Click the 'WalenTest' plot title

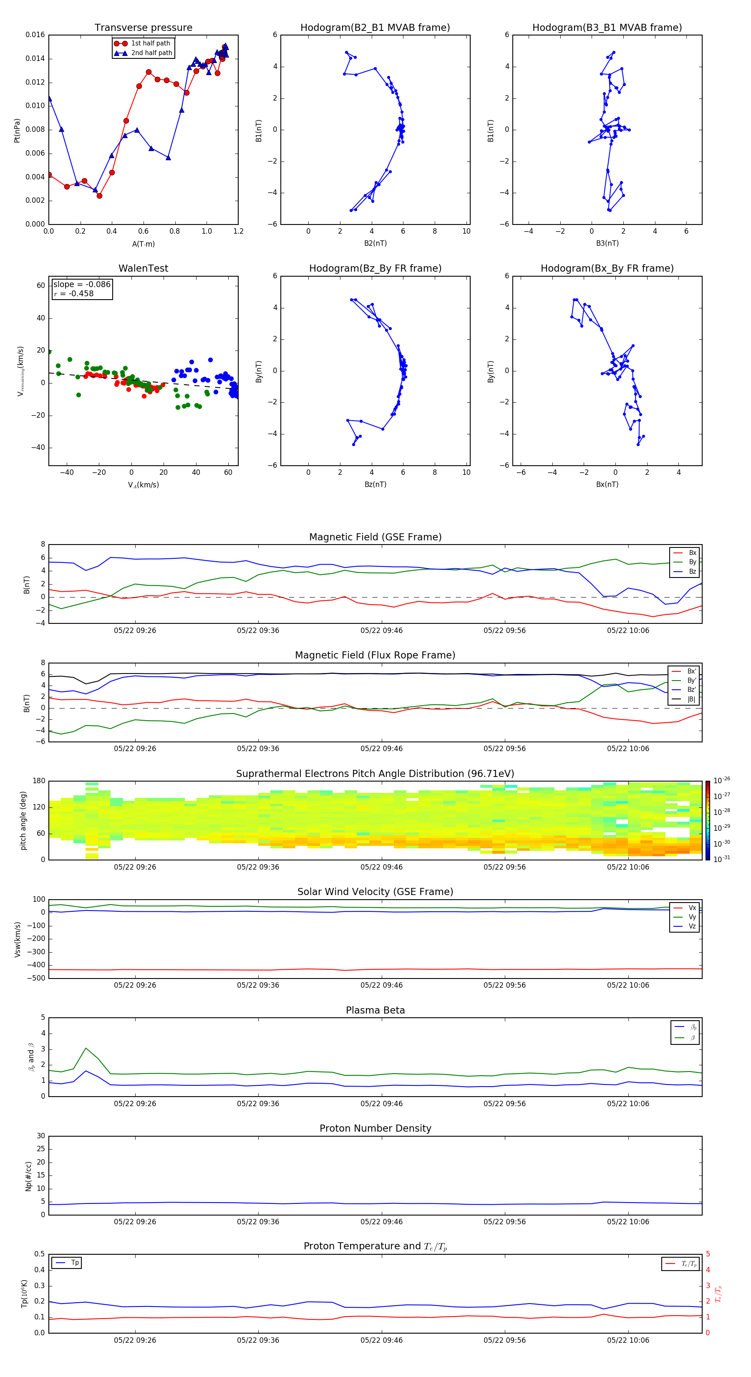point(143,268)
